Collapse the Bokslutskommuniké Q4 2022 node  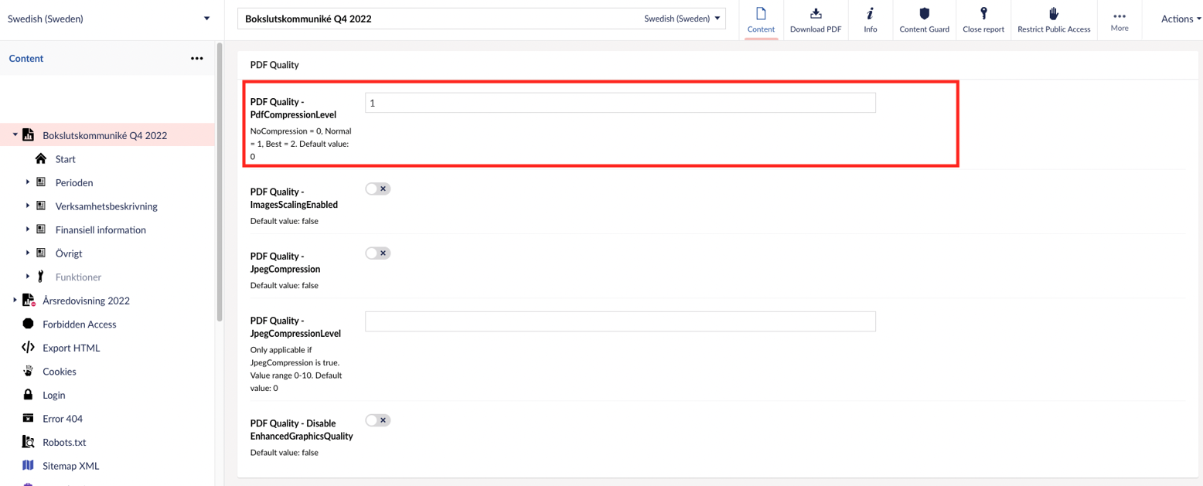pyautogui.click(x=15, y=135)
